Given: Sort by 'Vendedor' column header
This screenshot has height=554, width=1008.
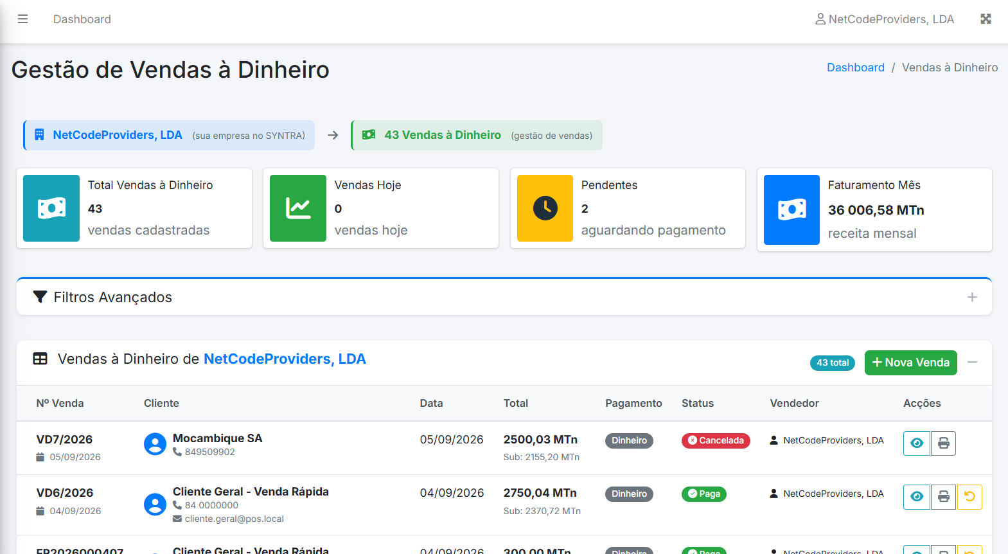Looking at the screenshot, I should point(794,403).
